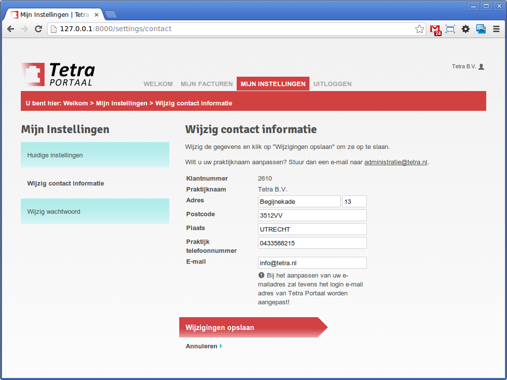Click the Annuleren link
The height and width of the screenshot is (380, 507).
point(202,346)
